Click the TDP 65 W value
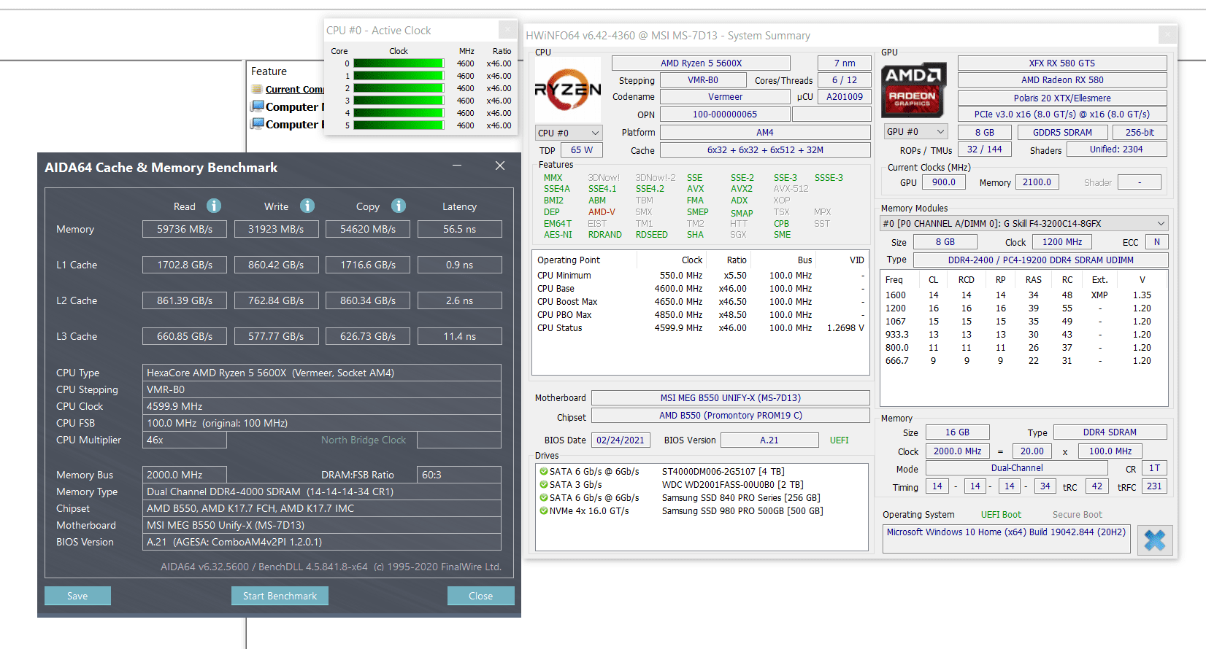This screenshot has width=1206, height=649. pos(582,150)
